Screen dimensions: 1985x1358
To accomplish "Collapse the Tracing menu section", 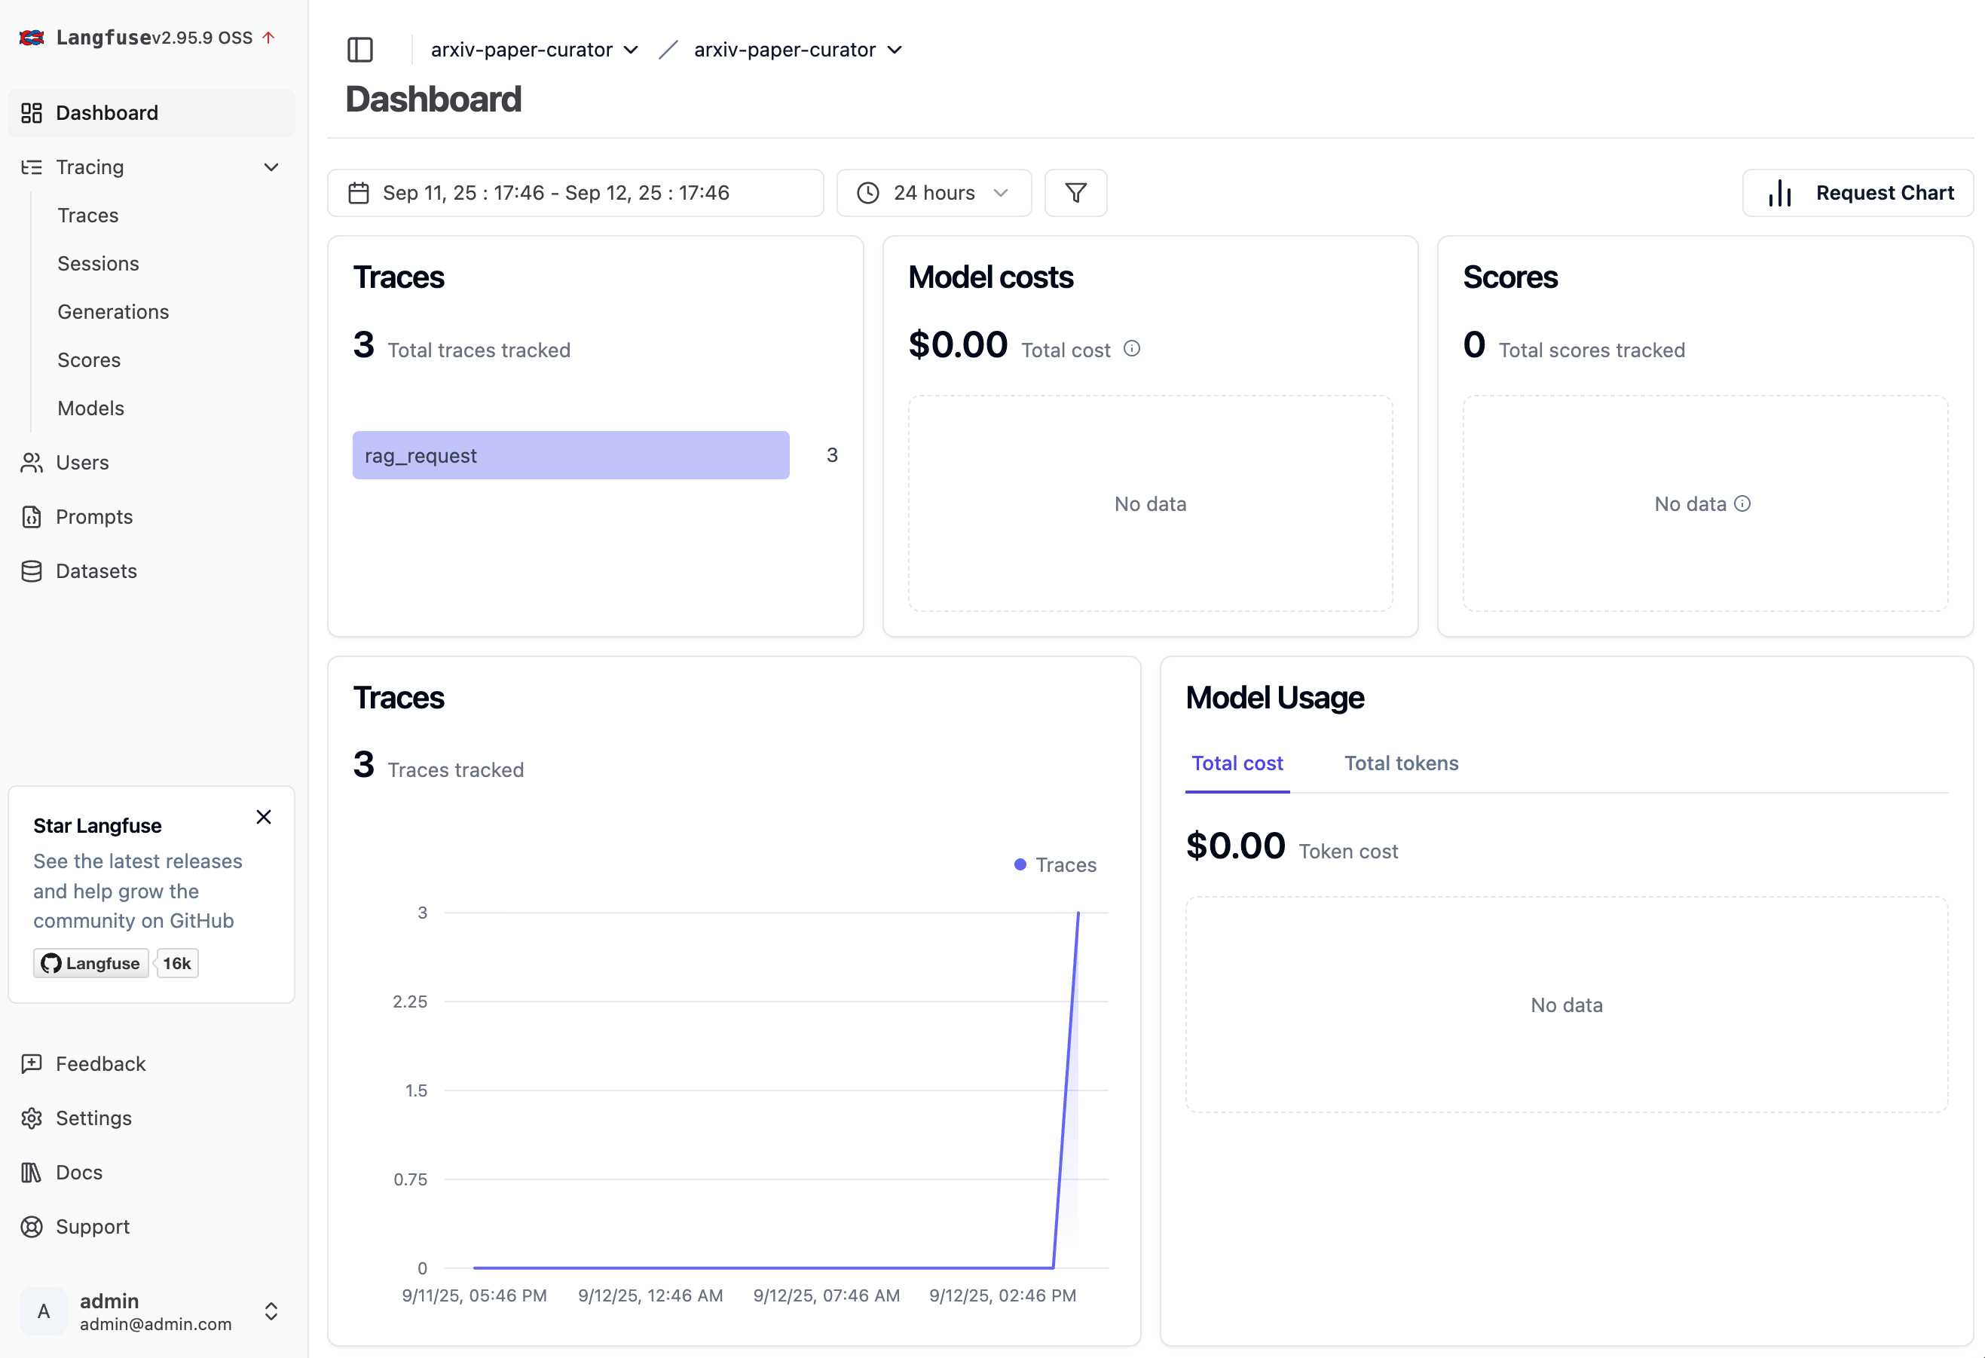I will click(271, 167).
